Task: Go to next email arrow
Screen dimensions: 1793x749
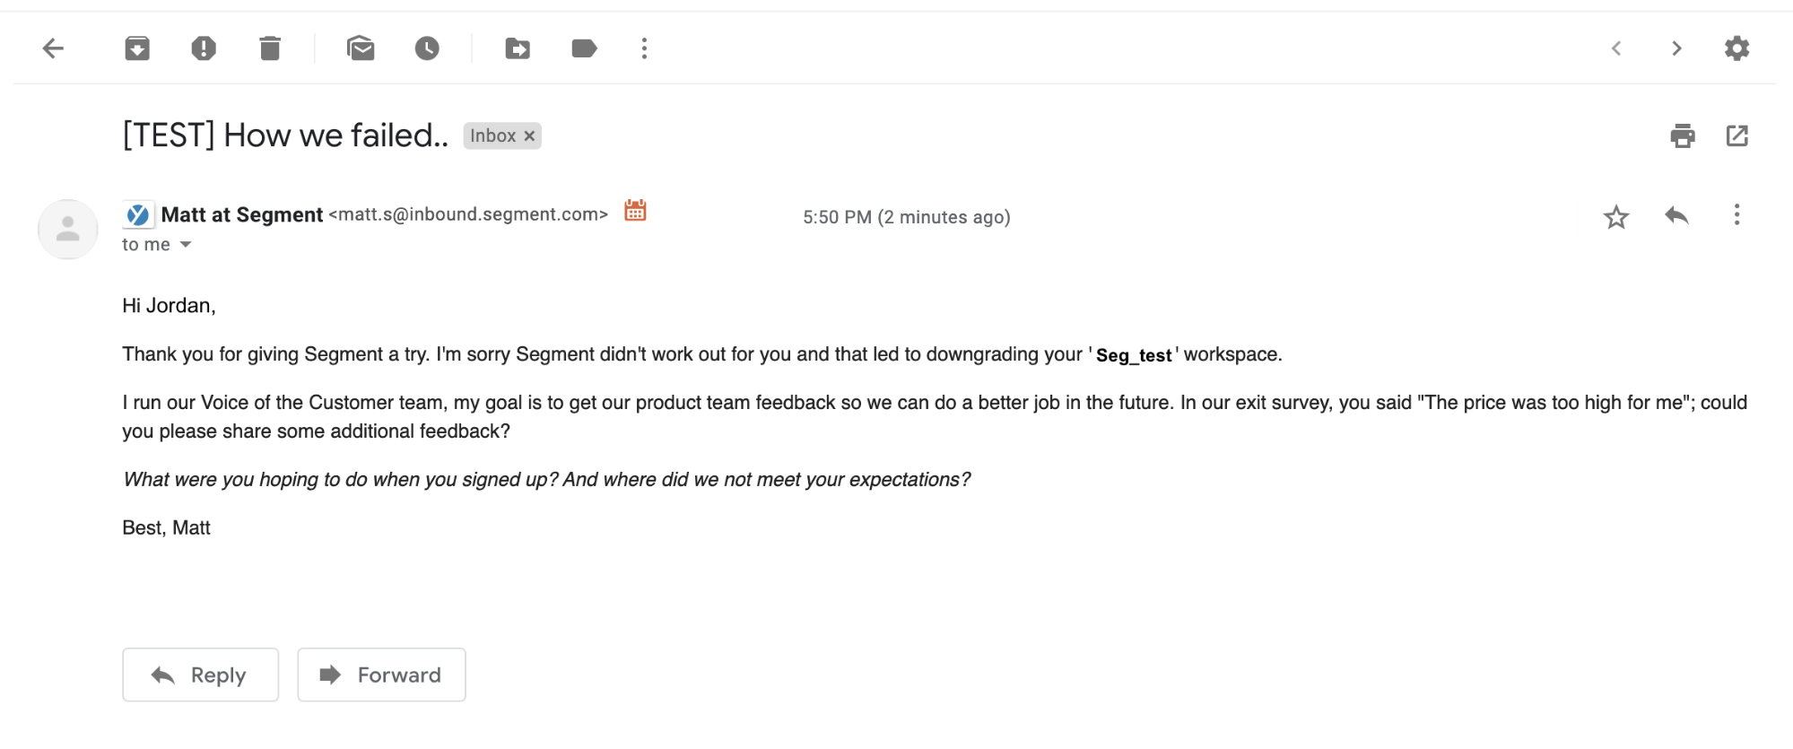Action: pyautogui.click(x=1676, y=48)
